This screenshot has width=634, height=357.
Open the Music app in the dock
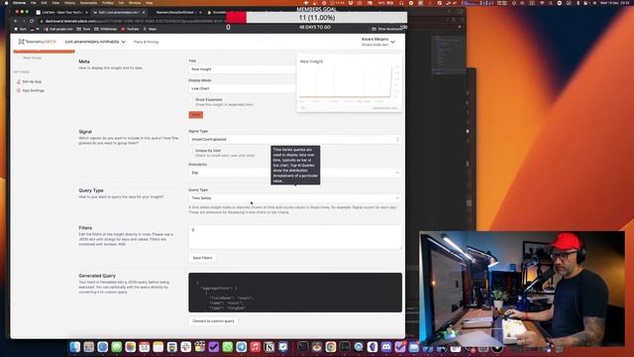256,347
